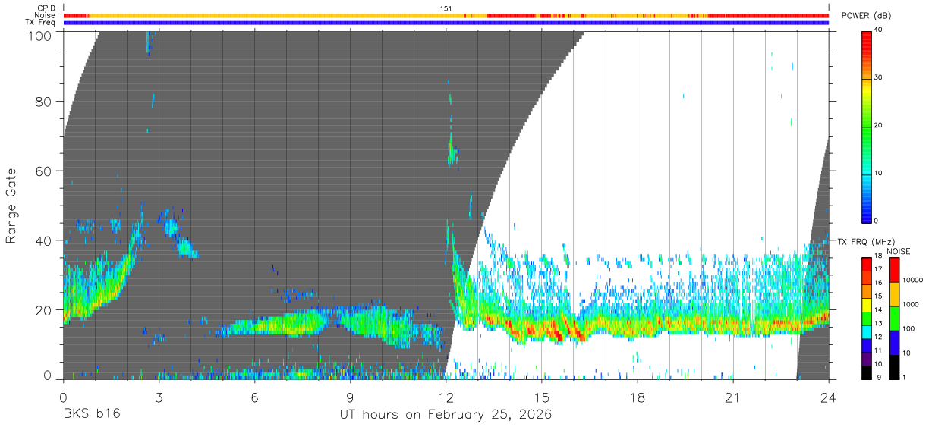The height and width of the screenshot is (430, 932).
Task: Click the 20 tick on POWER colorbar
Action: coord(879,125)
